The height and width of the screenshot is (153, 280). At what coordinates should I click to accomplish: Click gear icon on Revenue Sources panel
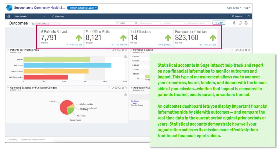tap(246, 50)
